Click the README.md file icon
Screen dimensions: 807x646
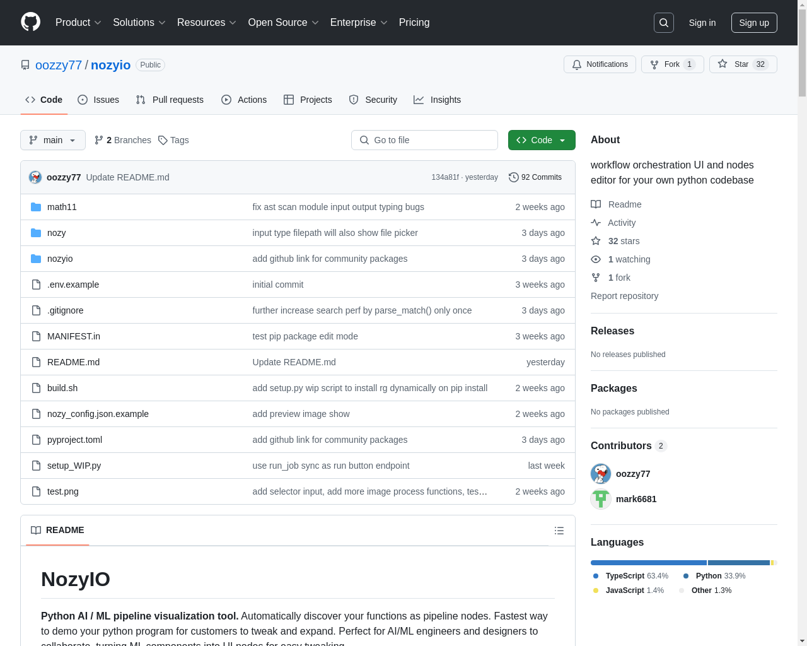[x=36, y=362]
